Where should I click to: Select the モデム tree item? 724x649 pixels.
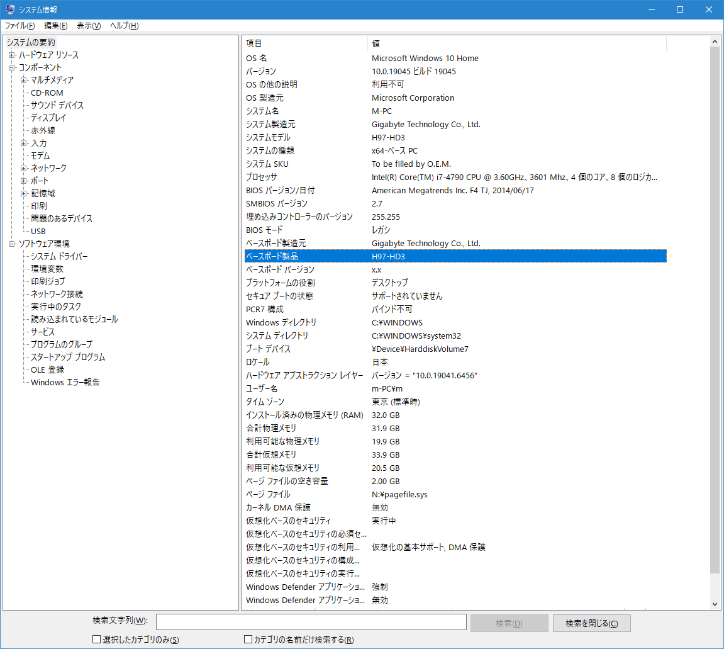[x=40, y=155]
